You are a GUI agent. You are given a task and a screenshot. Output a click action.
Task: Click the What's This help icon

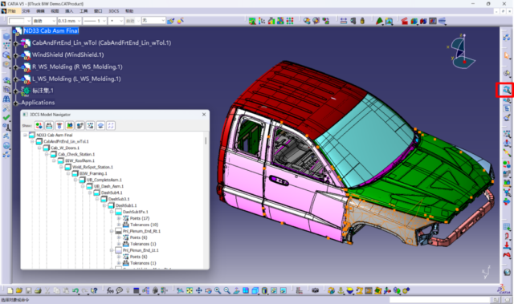point(94,290)
